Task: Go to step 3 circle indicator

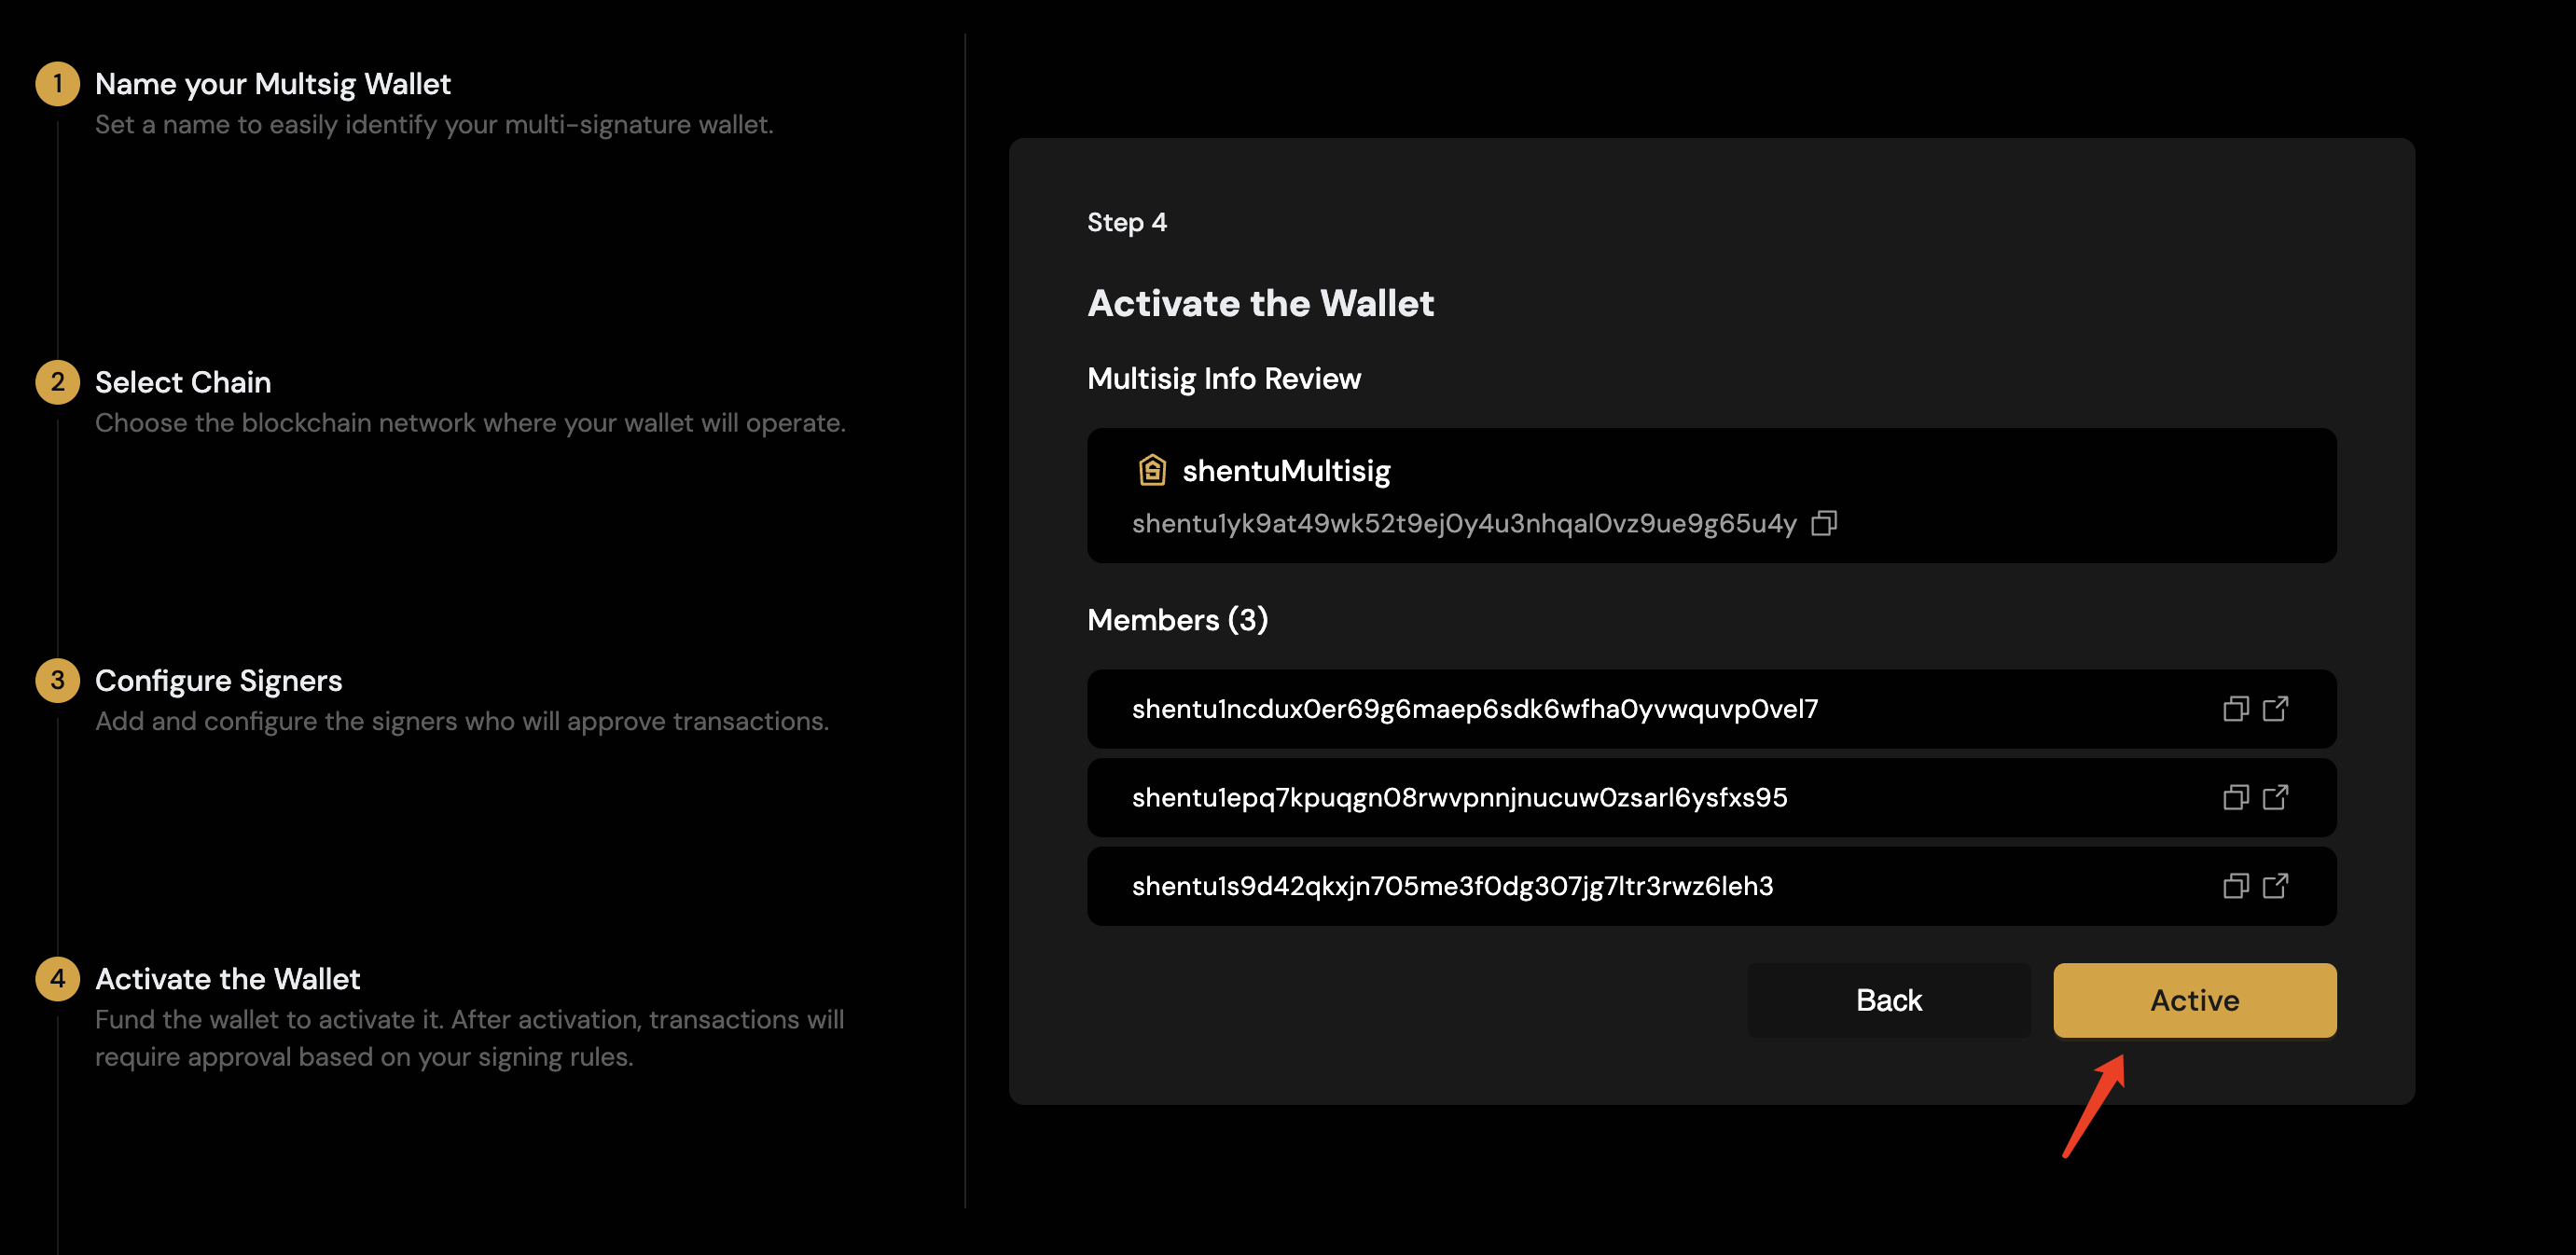Action: pyautogui.click(x=58, y=680)
